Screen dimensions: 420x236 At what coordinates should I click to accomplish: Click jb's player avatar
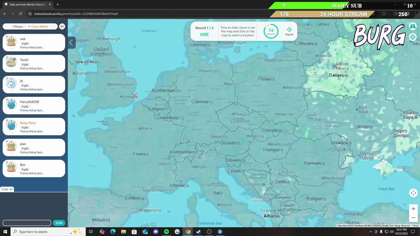(11, 83)
